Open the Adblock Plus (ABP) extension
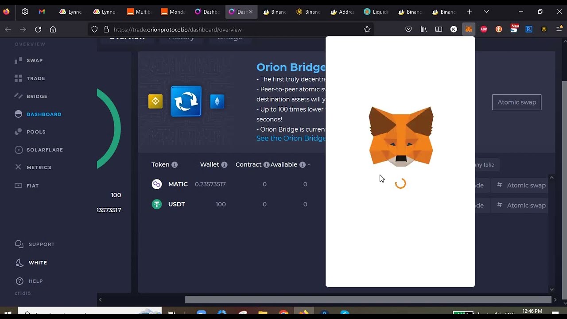Image resolution: width=567 pixels, height=319 pixels. tap(484, 29)
